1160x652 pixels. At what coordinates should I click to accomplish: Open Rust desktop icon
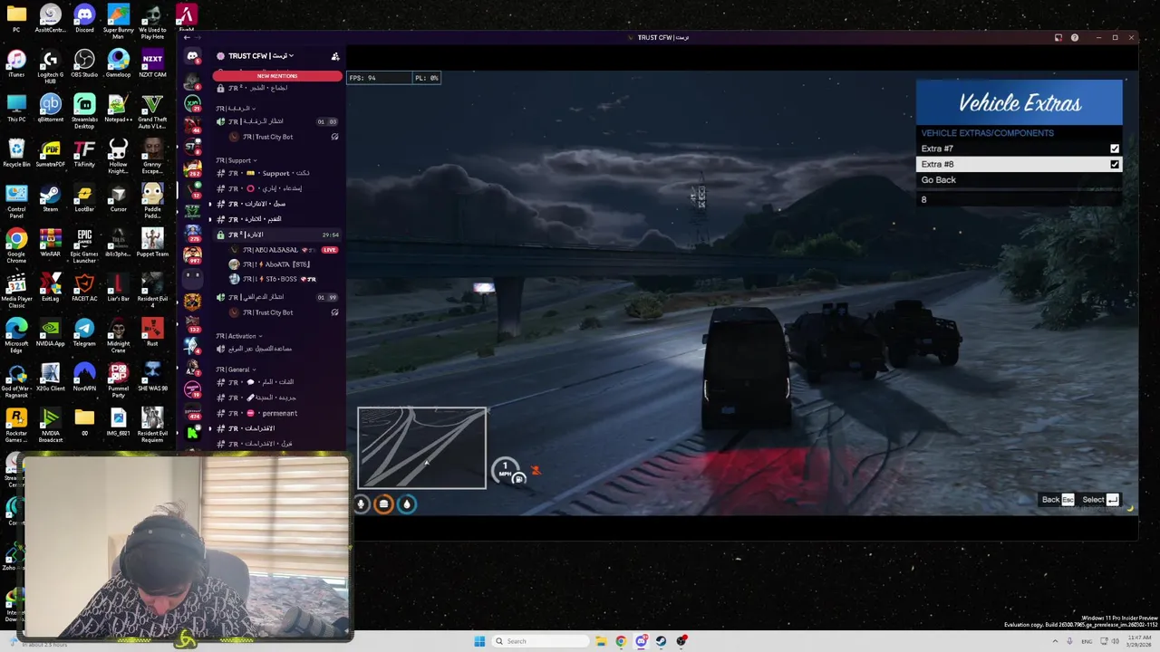[152, 331]
